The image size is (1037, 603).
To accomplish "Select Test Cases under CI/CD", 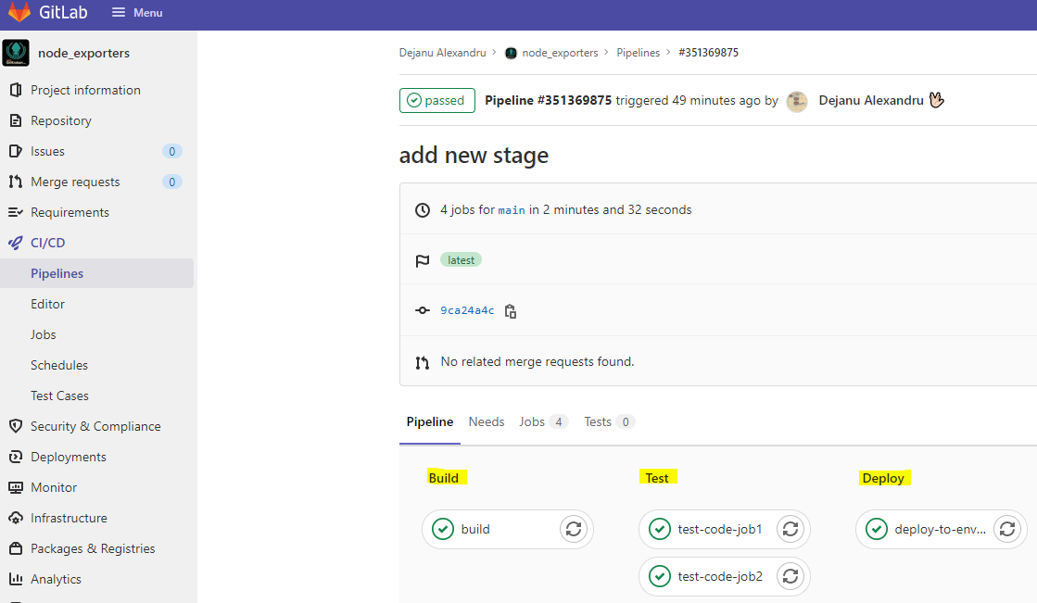I will (x=59, y=396).
